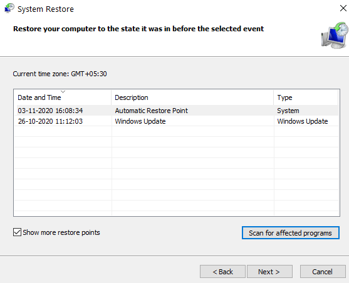Click the 03-11-2020 16:08:34 date cell
This screenshot has width=349, height=283.
point(50,111)
